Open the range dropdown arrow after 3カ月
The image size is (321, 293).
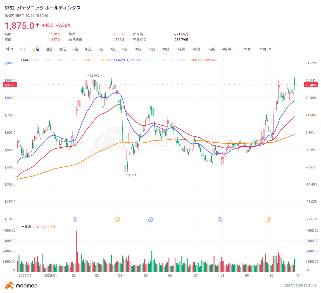tap(270, 49)
